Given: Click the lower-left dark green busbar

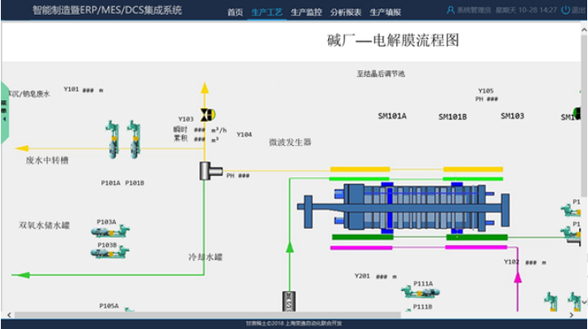Looking at the screenshot, I should click(x=363, y=237).
